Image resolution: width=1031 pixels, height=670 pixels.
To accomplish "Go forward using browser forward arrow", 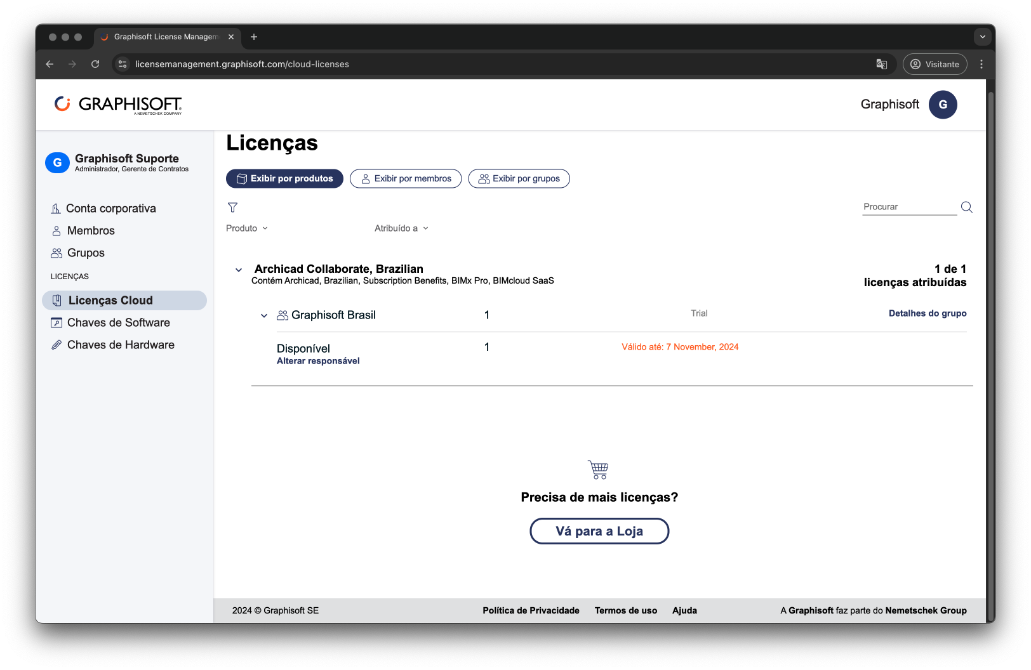I will (x=72, y=64).
